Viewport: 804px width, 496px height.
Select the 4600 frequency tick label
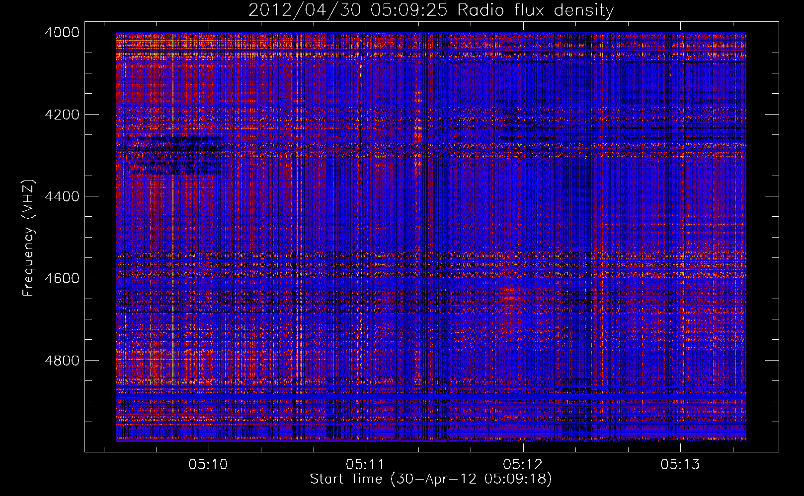pos(62,278)
